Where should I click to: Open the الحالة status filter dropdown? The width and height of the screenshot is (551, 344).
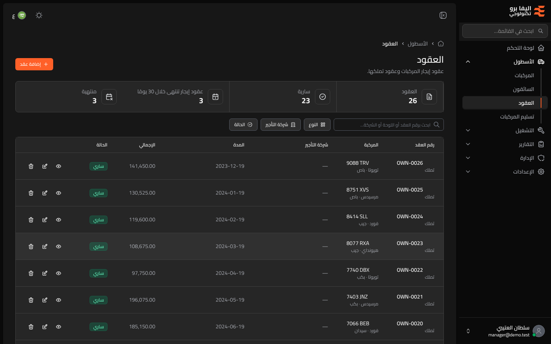coord(243,125)
